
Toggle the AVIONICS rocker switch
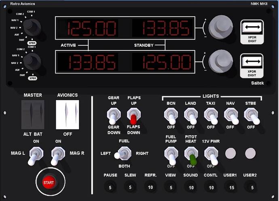68,114
